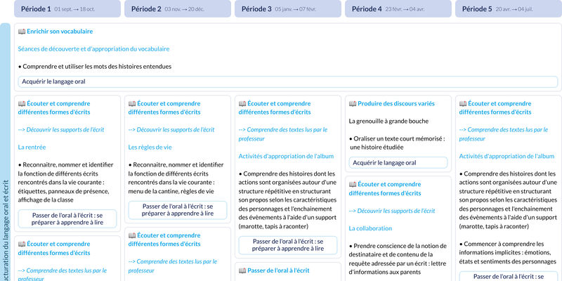Click Découvrir les supports de l'écrit in Période 4
This screenshot has width=562, height=281.
[392, 211]
